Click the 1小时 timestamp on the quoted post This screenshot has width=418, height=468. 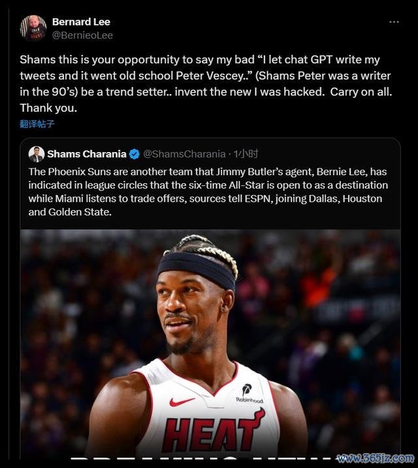coord(246,154)
